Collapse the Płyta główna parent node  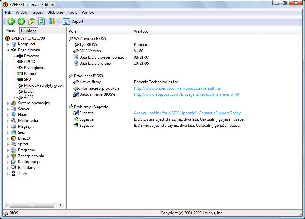point(8,50)
